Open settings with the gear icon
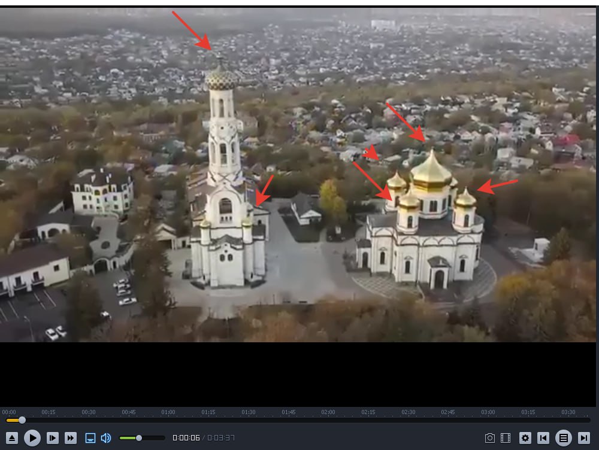Screen dimensions: 599x450 pos(525,438)
